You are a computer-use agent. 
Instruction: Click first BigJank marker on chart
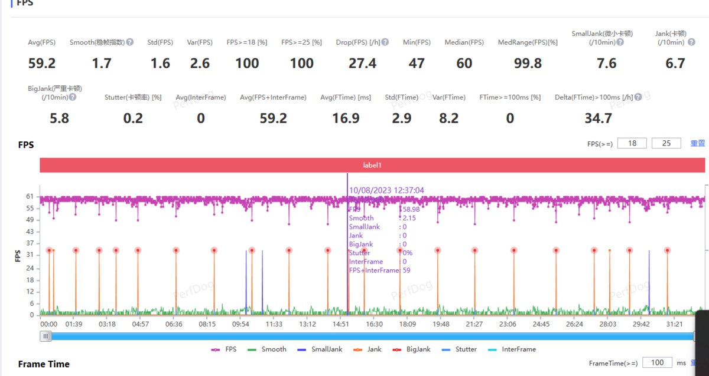[49, 250]
